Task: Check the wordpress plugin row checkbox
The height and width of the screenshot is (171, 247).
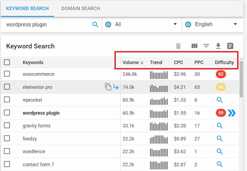Action: pyautogui.click(x=7, y=113)
